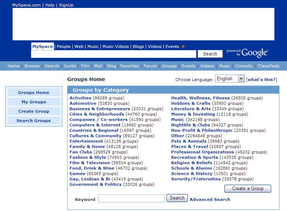Click the Keyword input field
287x211 pixels.
131,198
